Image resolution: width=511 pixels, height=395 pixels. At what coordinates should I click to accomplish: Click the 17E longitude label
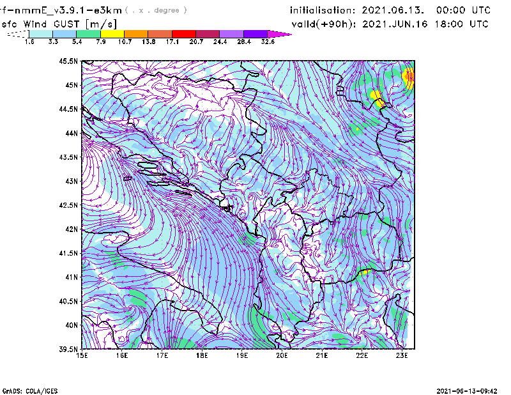pos(162,355)
